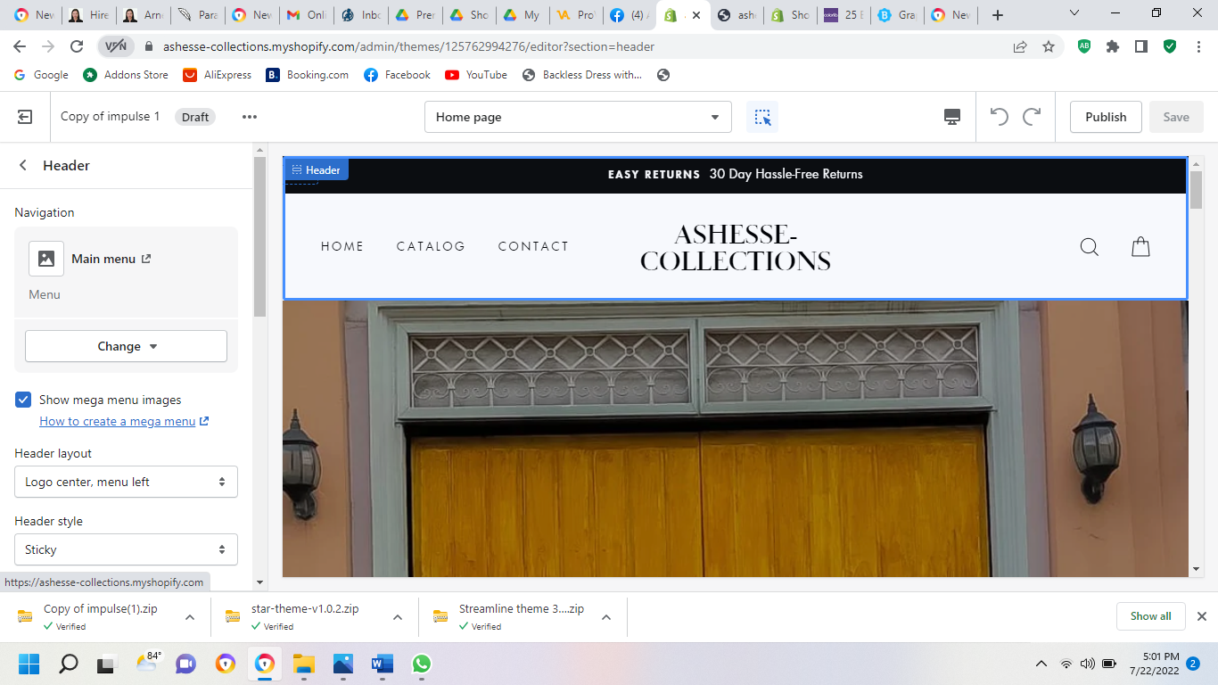The height and width of the screenshot is (685, 1218).
Task: Open WhatsApp from the taskbar
Action: pyautogui.click(x=422, y=664)
